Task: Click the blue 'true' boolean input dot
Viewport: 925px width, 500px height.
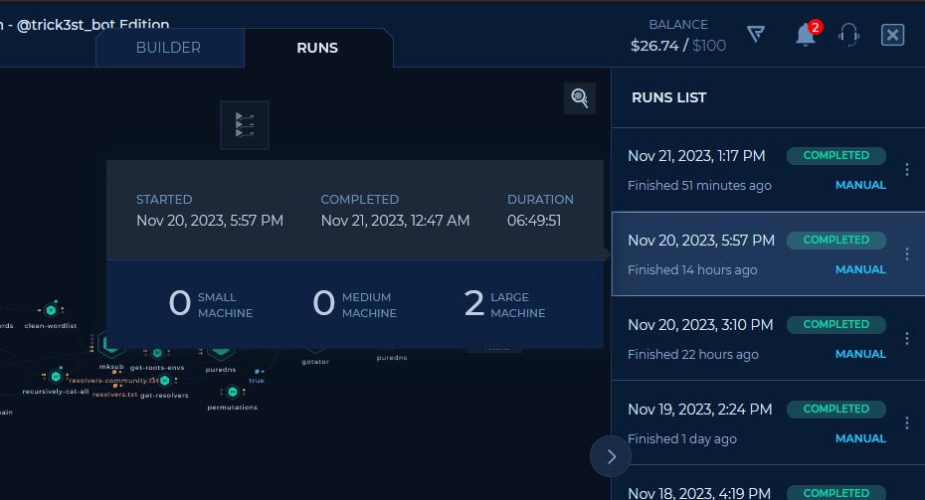Action: pos(258,372)
